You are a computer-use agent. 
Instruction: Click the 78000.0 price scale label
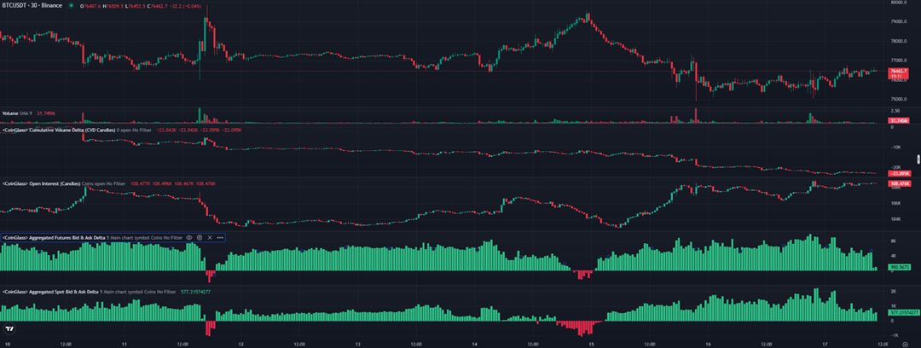[899, 41]
